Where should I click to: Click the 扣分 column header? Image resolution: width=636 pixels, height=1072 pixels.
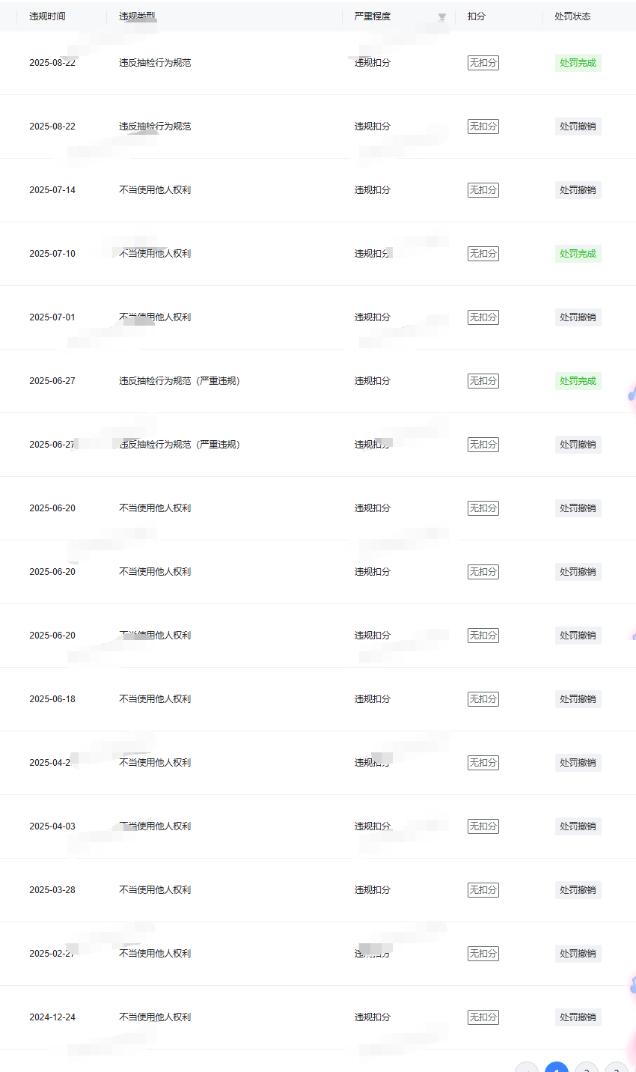pos(476,16)
